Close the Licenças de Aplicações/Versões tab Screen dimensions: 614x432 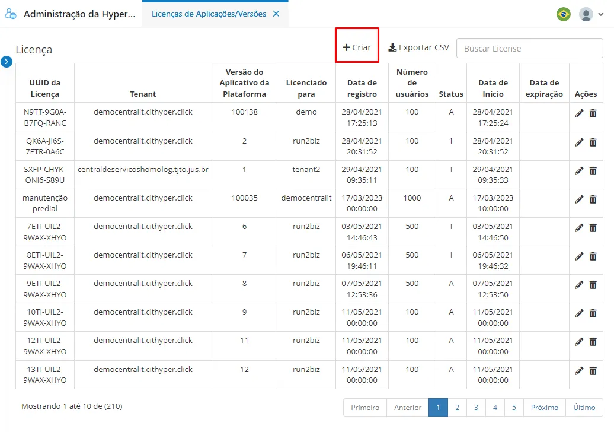click(x=276, y=14)
